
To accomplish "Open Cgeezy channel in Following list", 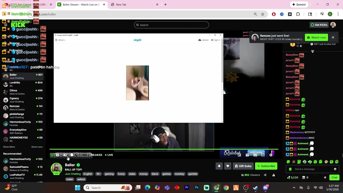I will [x=23, y=100].
